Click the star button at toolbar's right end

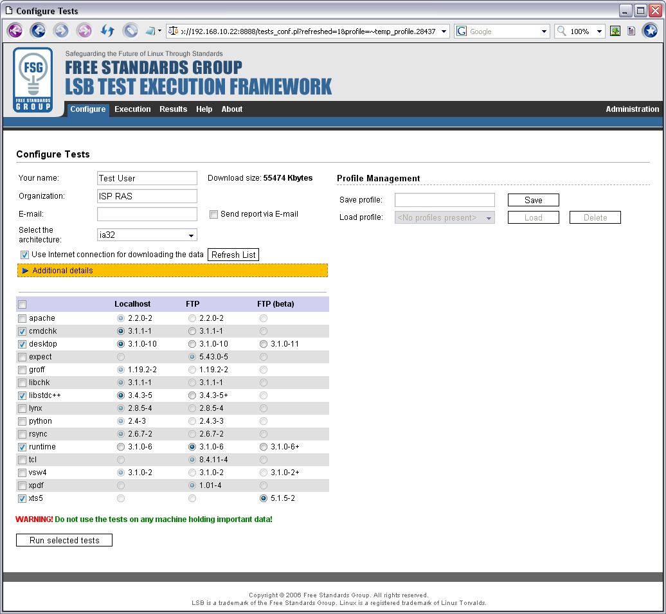pyautogui.click(x=650, y=31)
